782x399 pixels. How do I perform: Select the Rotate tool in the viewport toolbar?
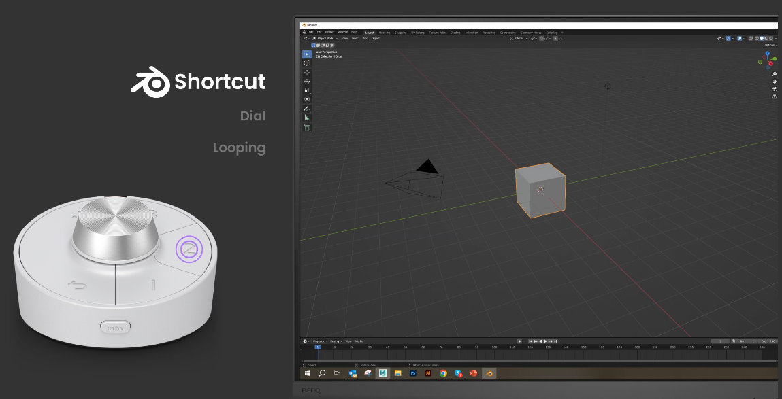click(307, 81)
